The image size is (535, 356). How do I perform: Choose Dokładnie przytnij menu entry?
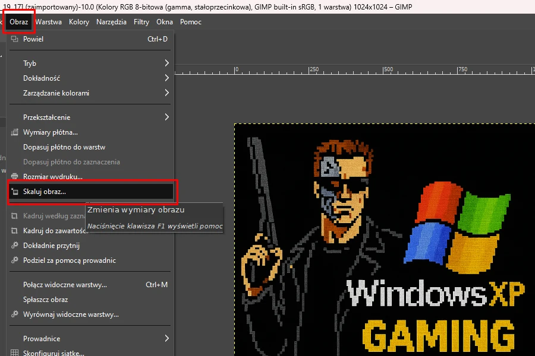coord(90,245)
